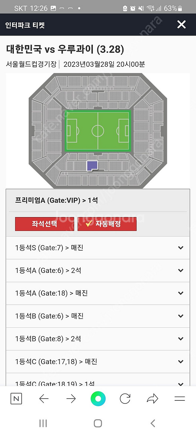The width and height of the screenshot is (196, 436).
Task: Tap the Naver N home icon
Action: [16, 399]
